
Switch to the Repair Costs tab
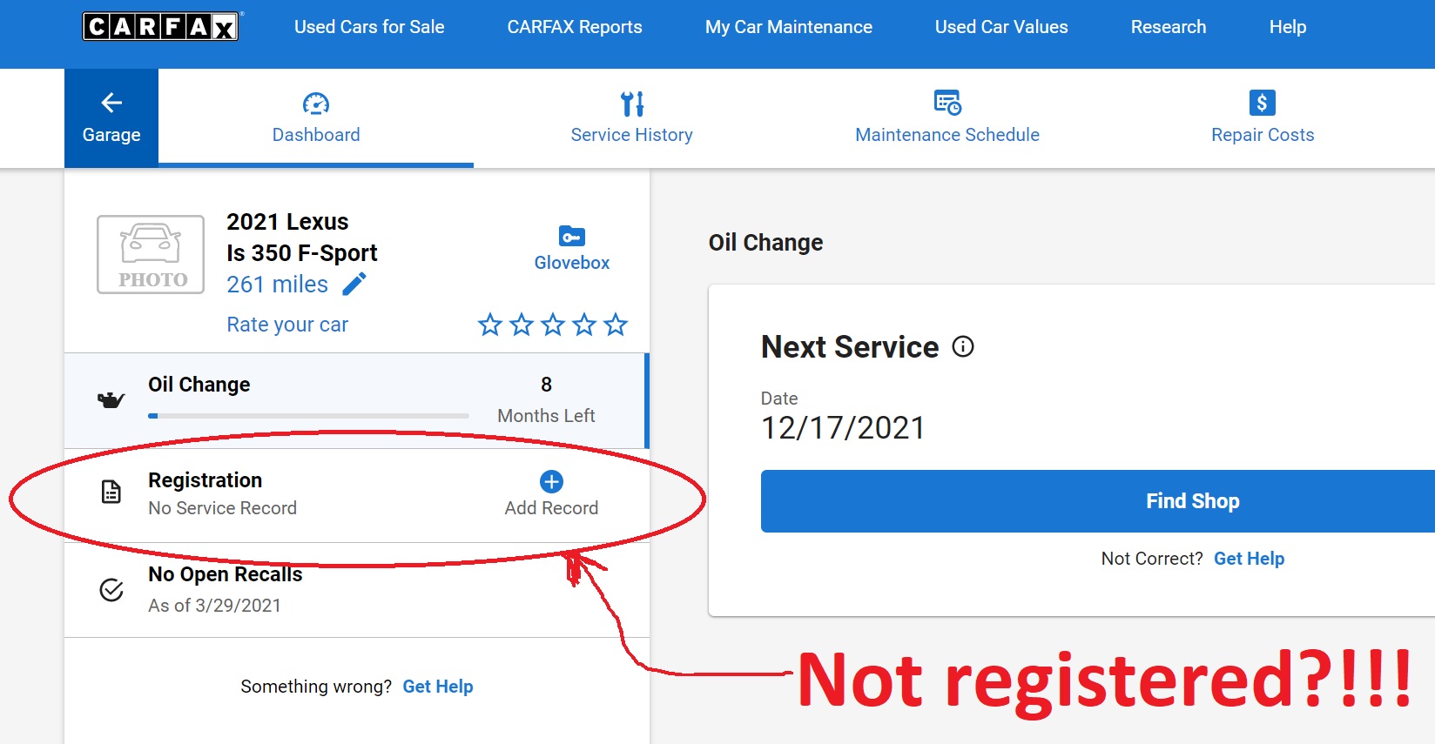[1263, 118]
